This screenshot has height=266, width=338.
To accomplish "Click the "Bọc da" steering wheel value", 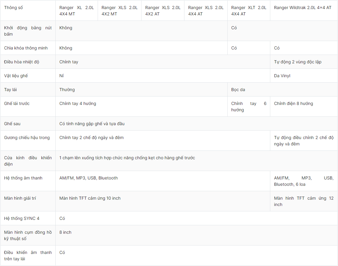I will tap(238, 90).
